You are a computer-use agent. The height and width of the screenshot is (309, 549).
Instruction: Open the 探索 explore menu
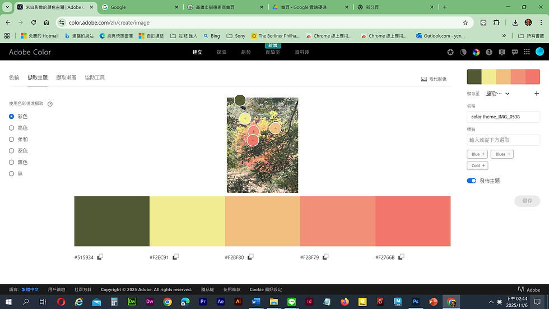[222, 52]
